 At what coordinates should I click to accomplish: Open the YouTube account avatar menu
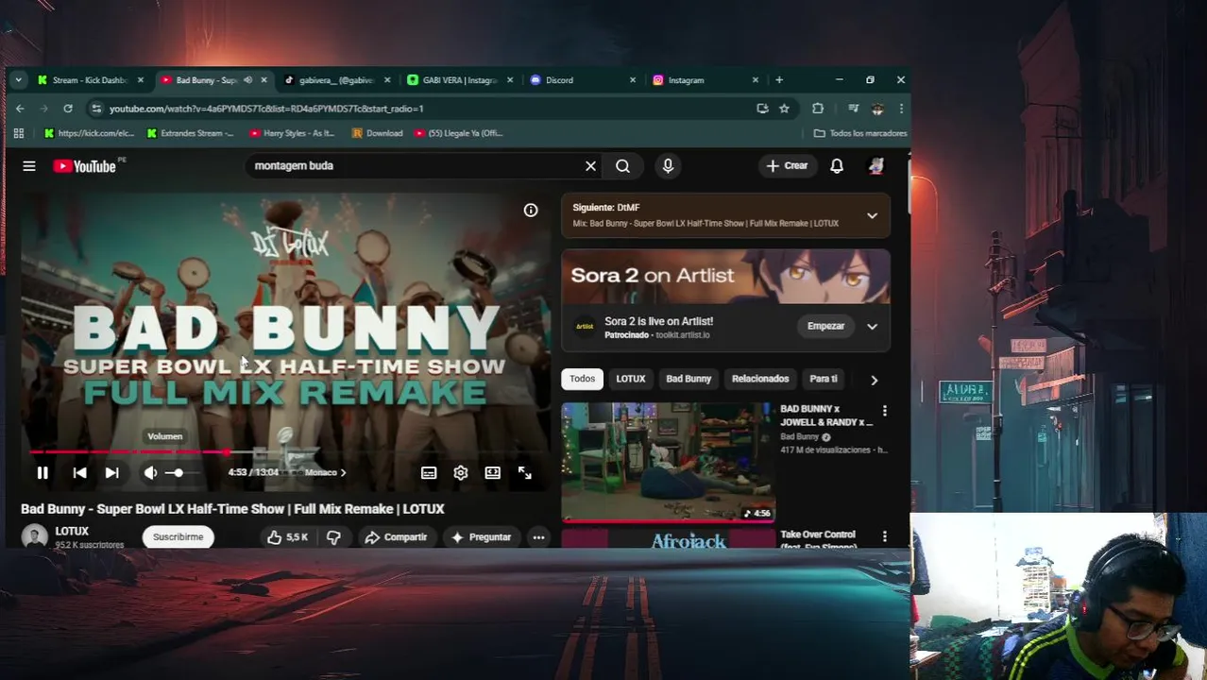[875, 166]
